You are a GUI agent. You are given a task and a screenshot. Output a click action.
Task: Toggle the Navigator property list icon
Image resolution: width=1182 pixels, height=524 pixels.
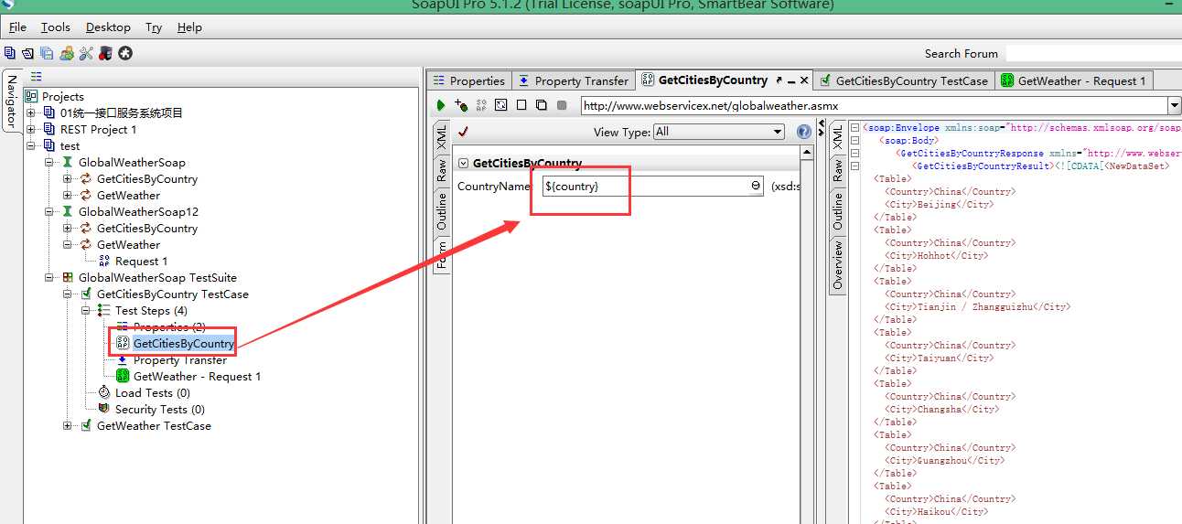pyautogui.click(x=37, y=76)
